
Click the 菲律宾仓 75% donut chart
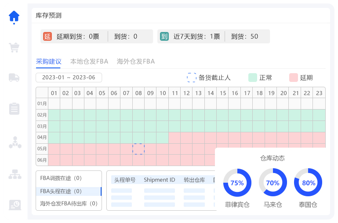click(237, 183)
